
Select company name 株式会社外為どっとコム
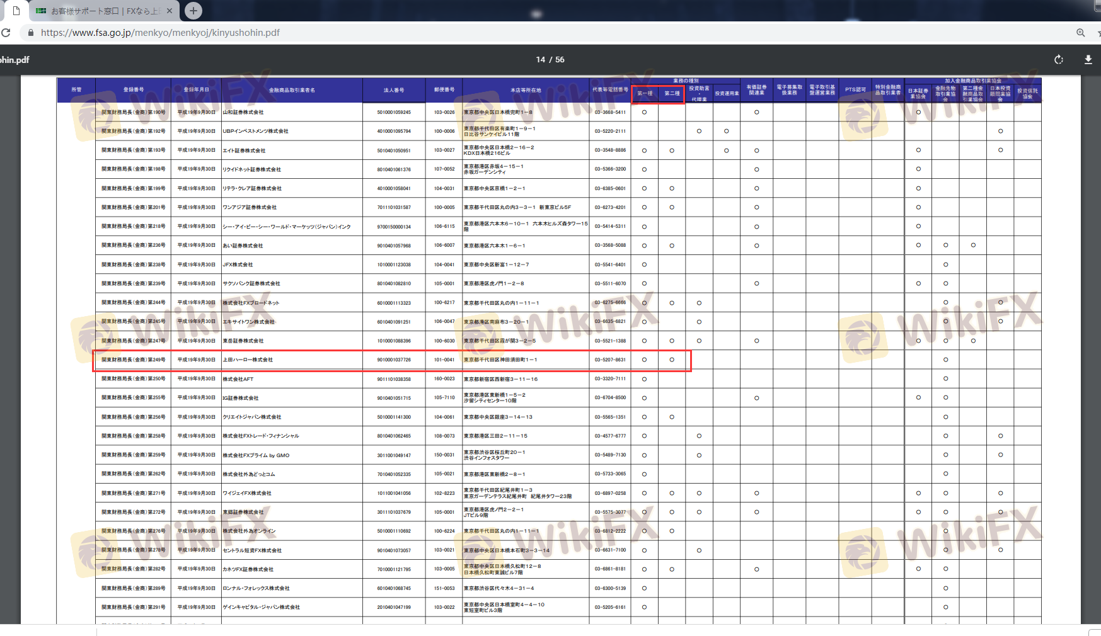pos(249,474)
